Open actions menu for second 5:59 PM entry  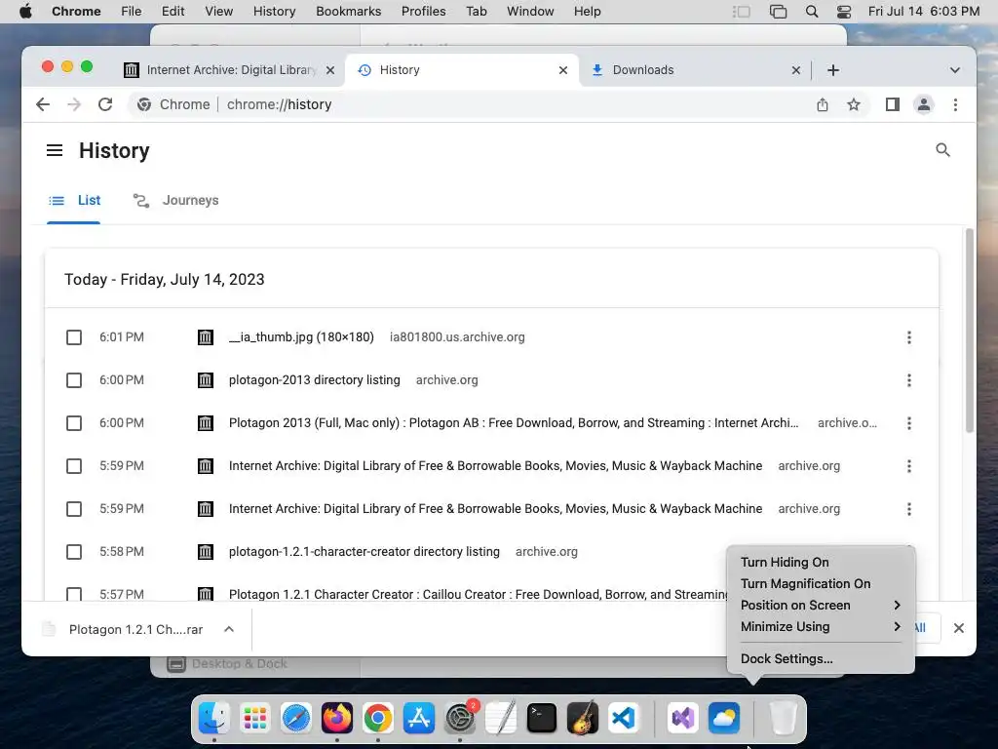pyautogui.click(x=909, y=509)
